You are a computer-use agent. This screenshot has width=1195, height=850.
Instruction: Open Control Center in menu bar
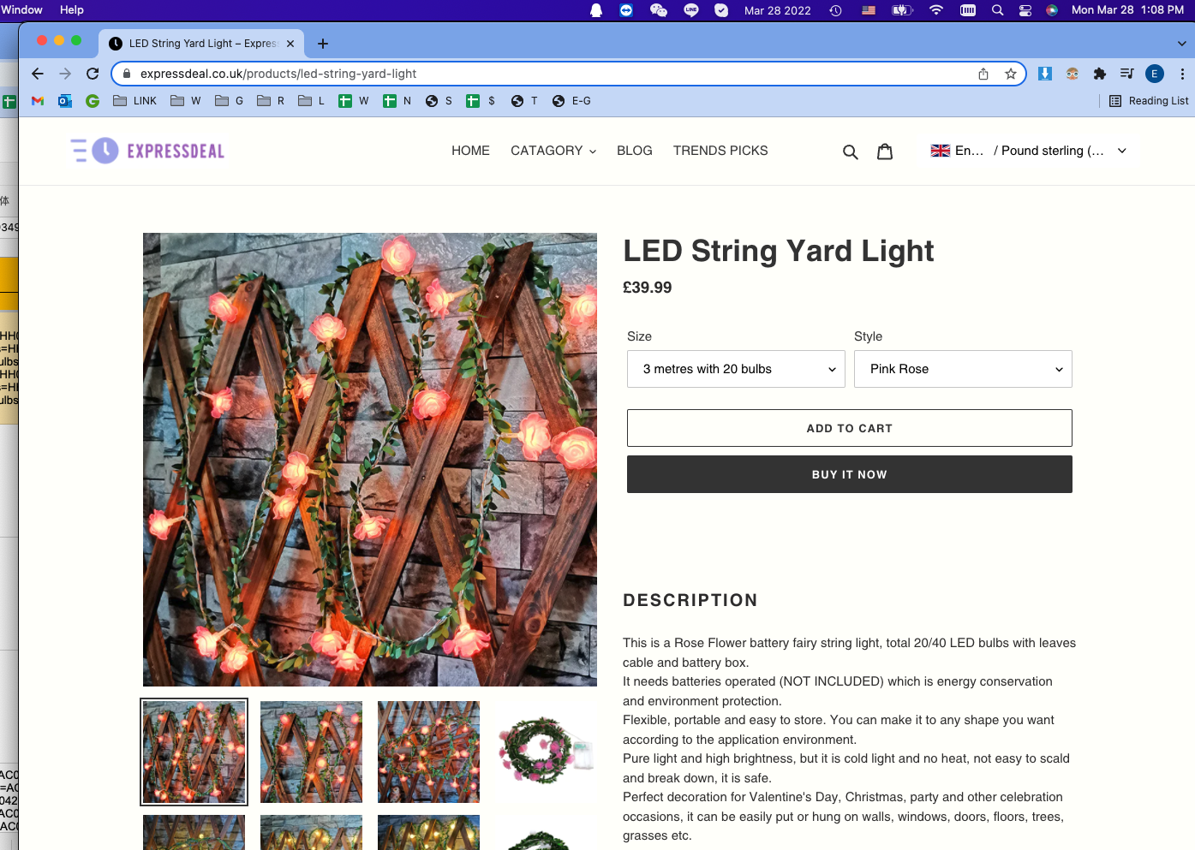tap(1025, 10)
